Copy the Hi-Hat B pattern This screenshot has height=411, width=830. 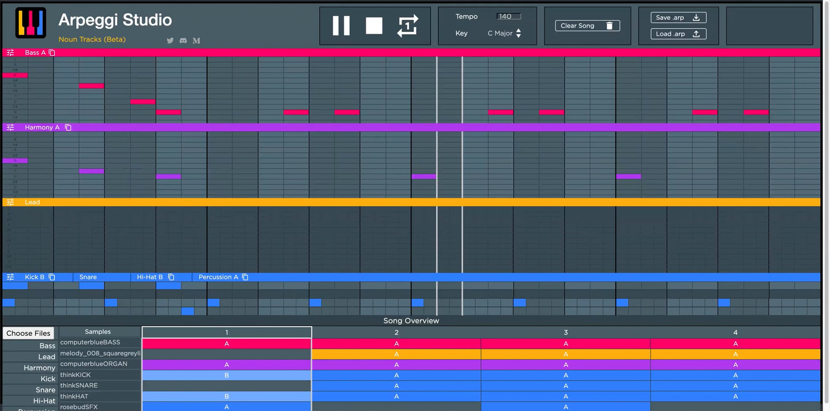pyautogui.click(x=171, y=277)
